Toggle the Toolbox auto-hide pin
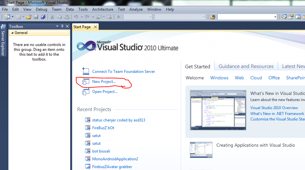The image size is (305, 170). point(62,26)
